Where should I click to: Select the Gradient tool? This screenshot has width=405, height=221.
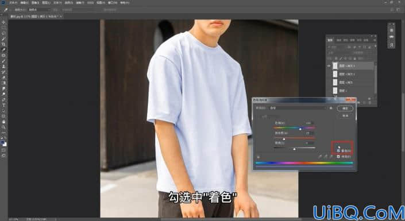point(3,83)
